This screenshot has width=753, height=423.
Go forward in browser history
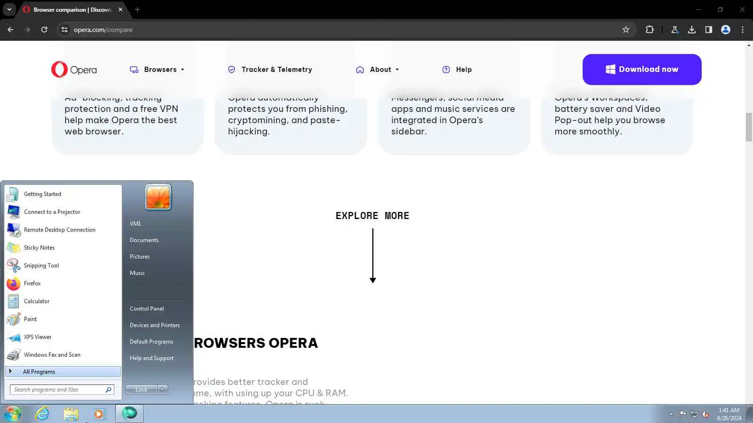[x=27, y=30]
